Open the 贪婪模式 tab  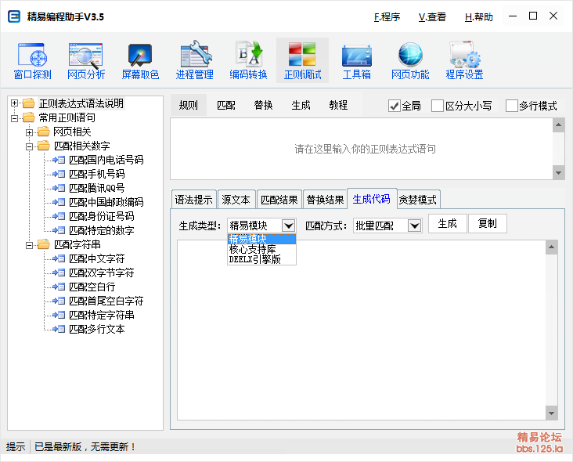click(x=418, y=200)
